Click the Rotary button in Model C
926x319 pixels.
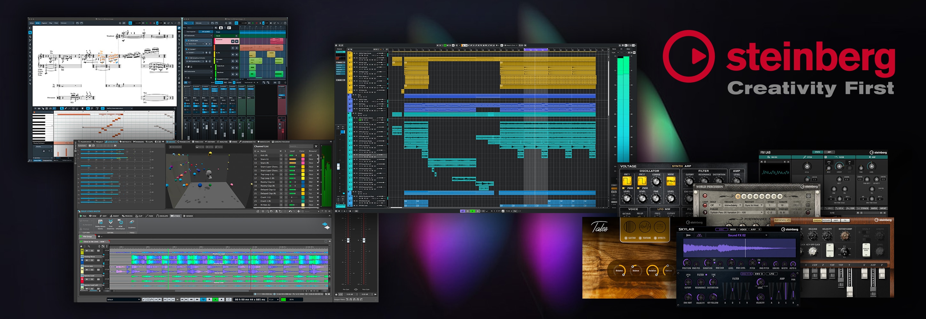(827, 220)
